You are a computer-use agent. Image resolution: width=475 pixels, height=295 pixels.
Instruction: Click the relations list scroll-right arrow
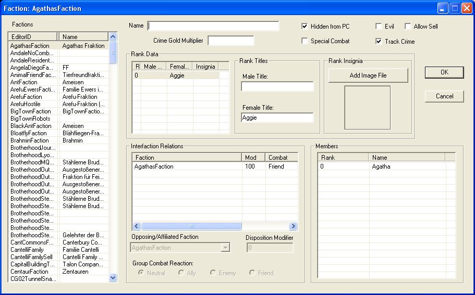[293, 226]
